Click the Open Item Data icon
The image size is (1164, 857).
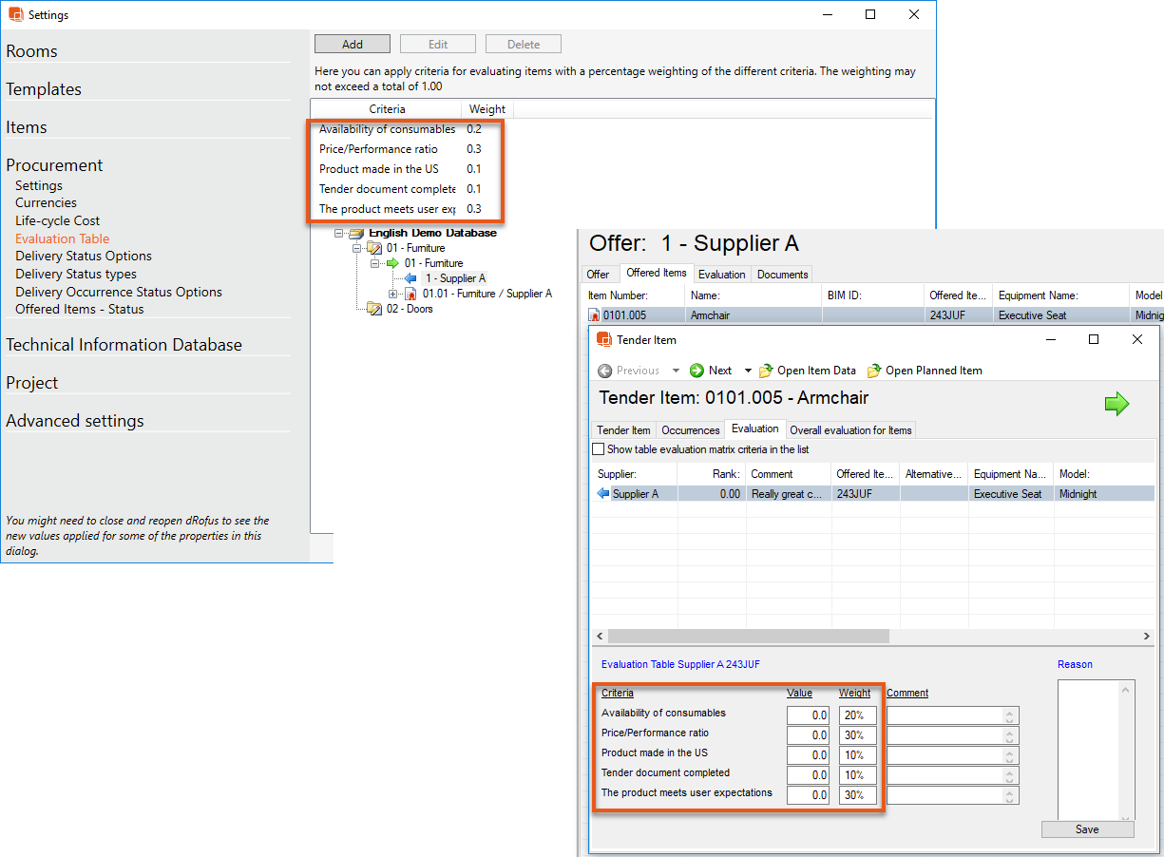[765, 371]
